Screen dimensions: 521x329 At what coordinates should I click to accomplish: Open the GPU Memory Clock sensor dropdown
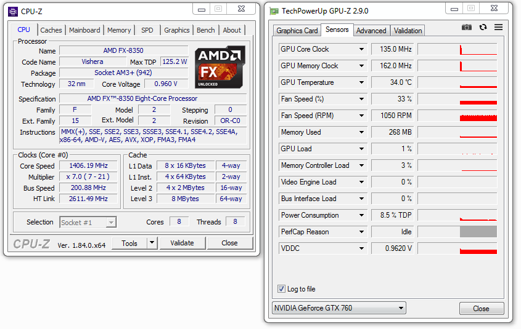(x=361, y=66)
